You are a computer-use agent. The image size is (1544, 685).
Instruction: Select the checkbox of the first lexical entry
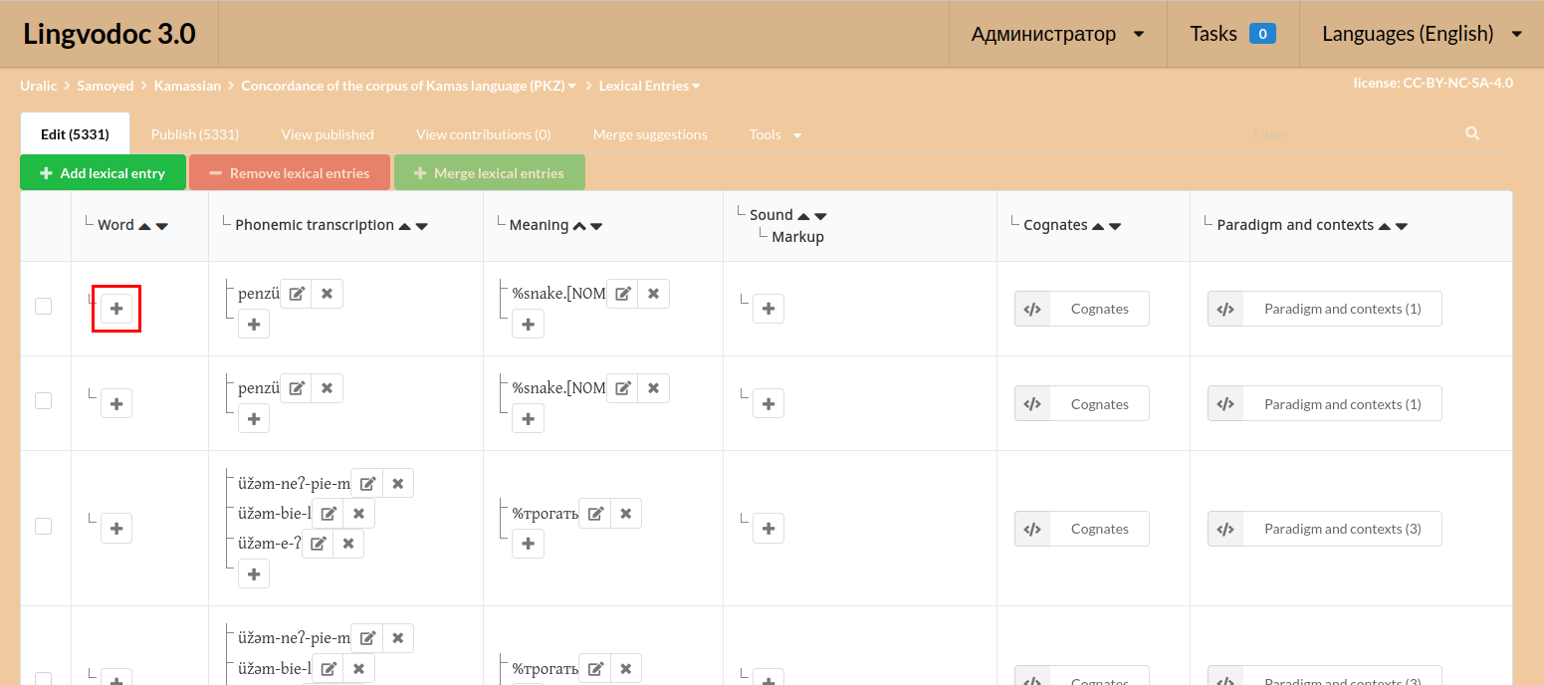click(x=43, y=306)
